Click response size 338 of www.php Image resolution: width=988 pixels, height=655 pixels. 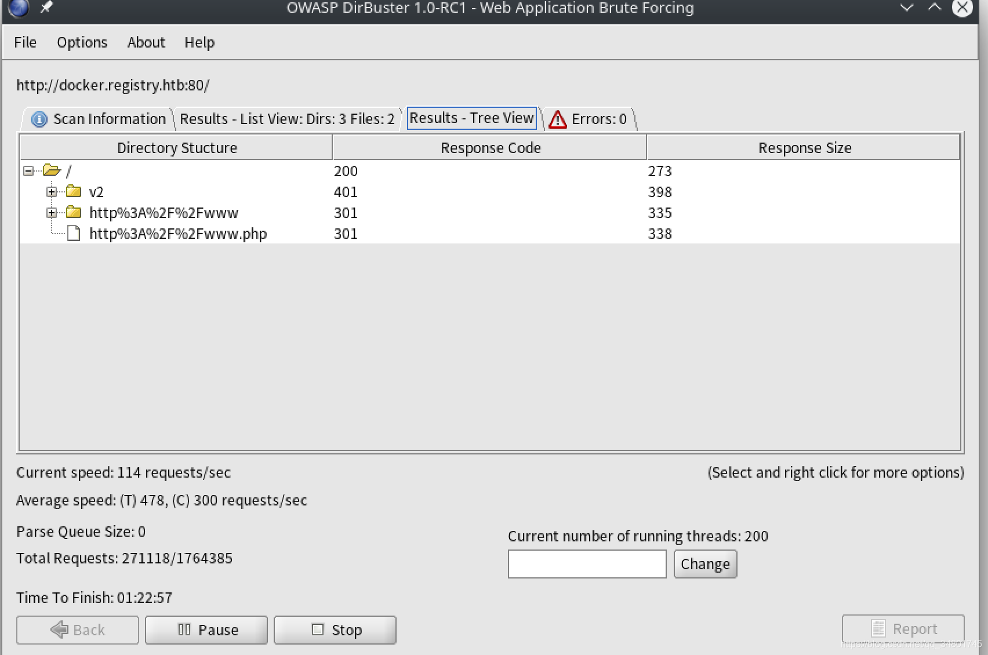point(660,234)
